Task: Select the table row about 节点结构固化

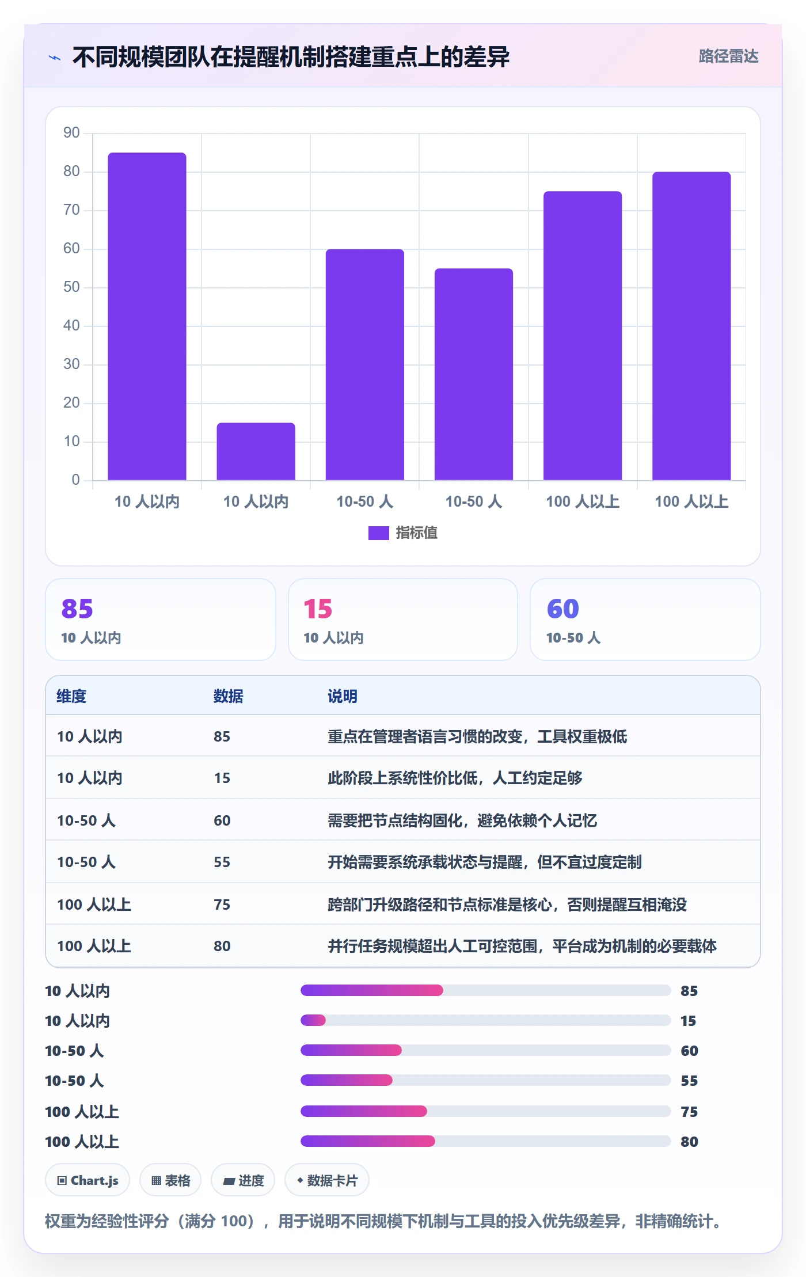Action: pyautogui.click(x=403, y=820)
